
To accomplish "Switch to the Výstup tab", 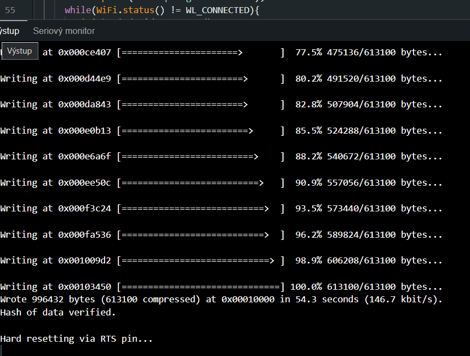I will [9, 31].
